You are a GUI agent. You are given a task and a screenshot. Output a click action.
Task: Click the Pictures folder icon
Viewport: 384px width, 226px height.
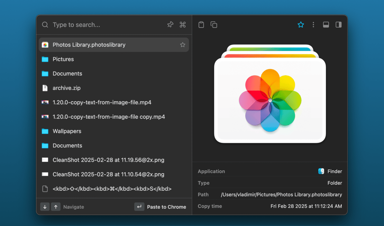[x=45, y=59]
